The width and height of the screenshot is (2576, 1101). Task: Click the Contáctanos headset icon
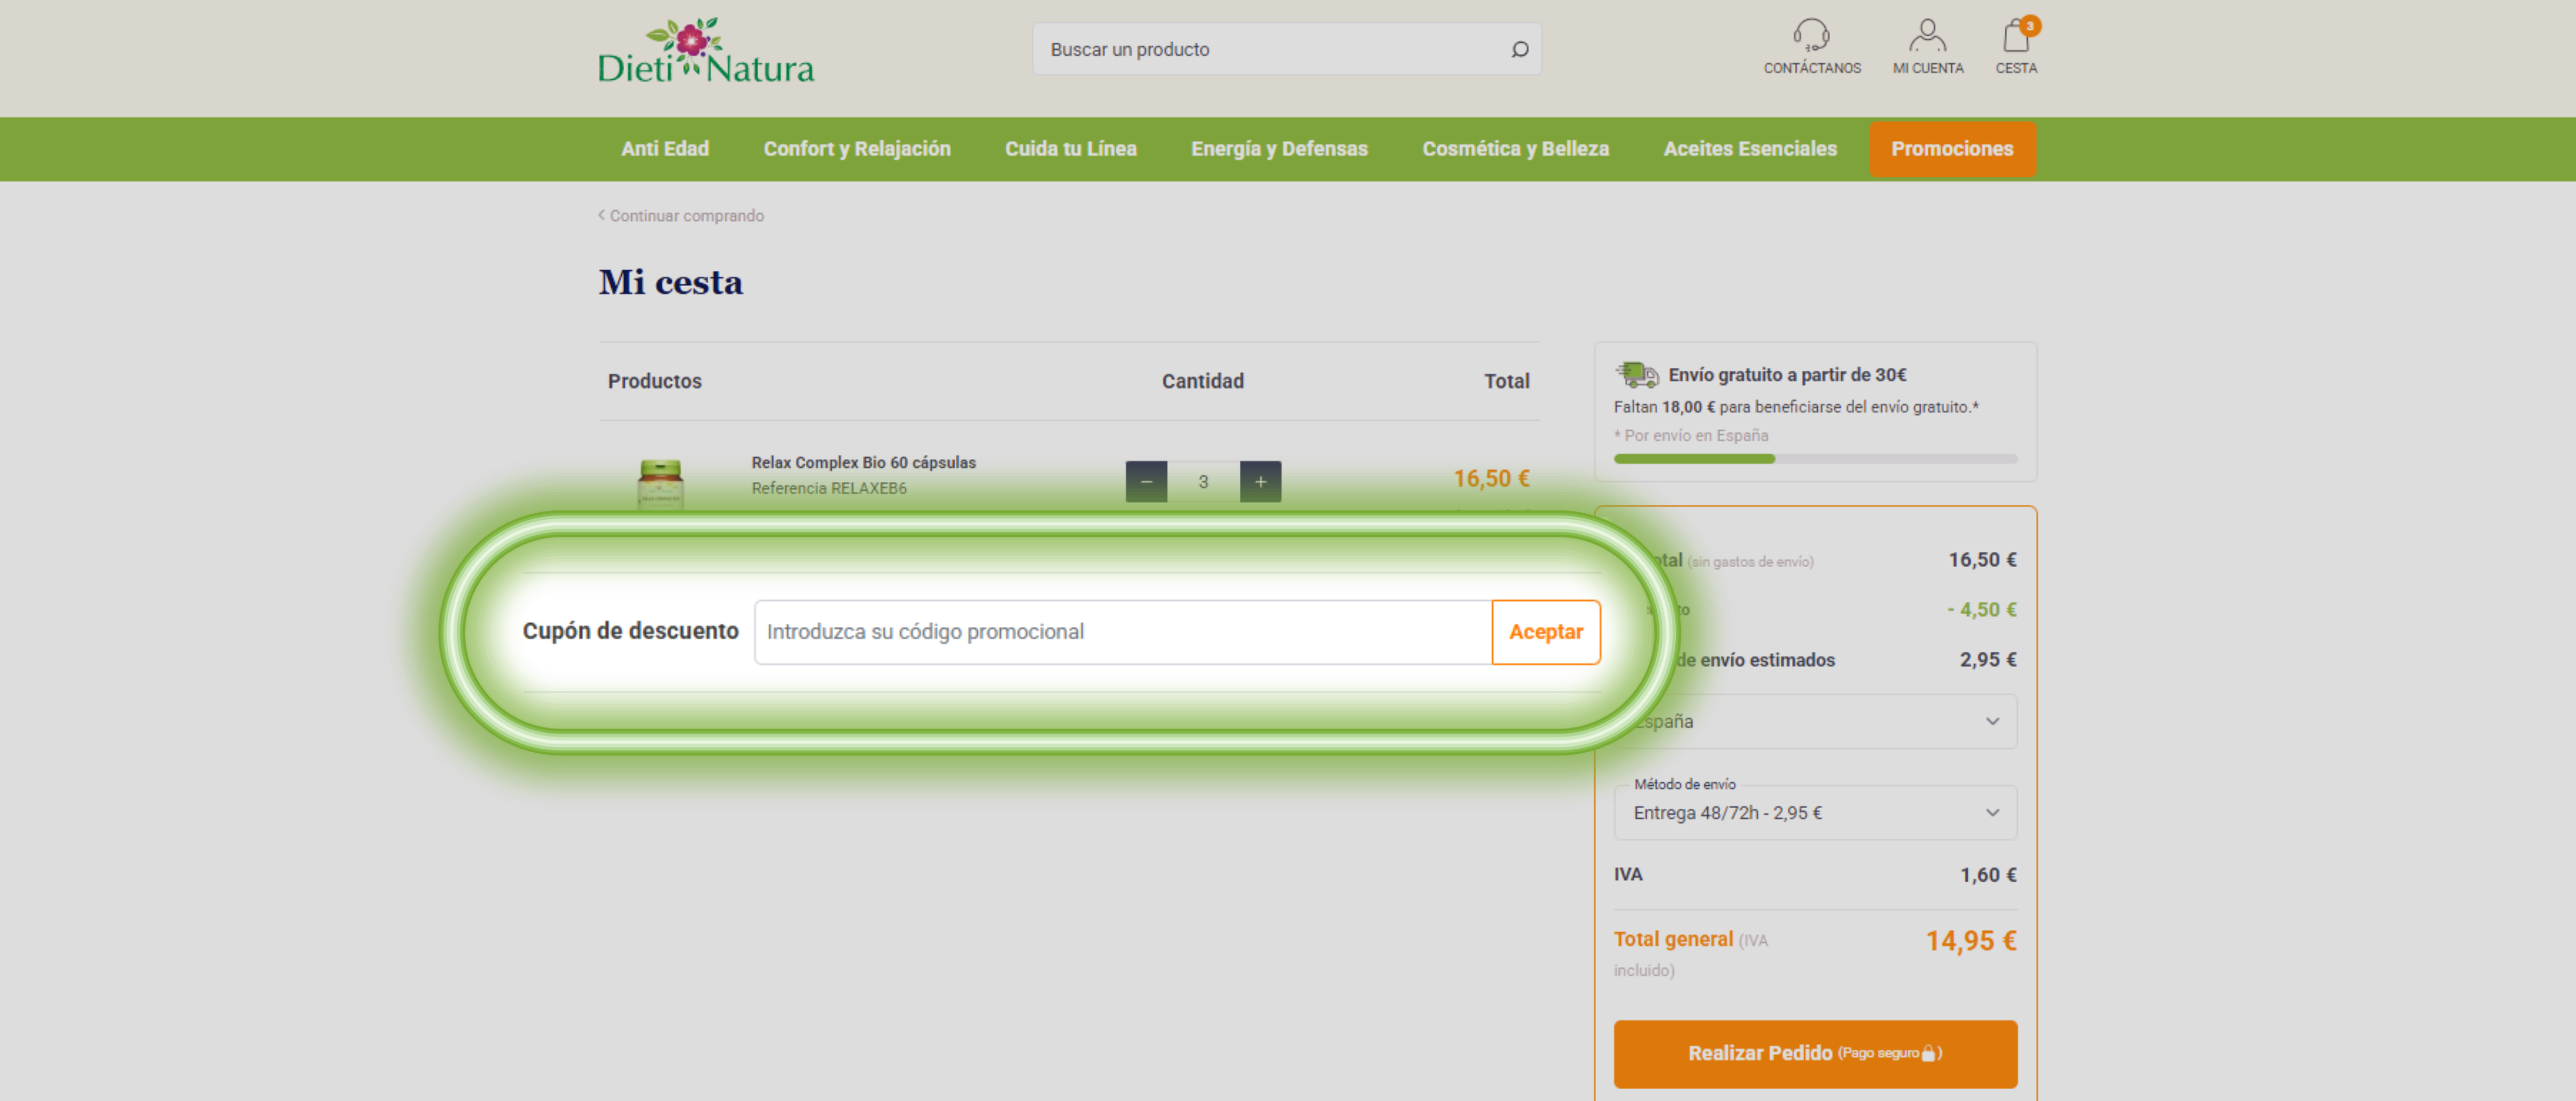(1812, 37)
